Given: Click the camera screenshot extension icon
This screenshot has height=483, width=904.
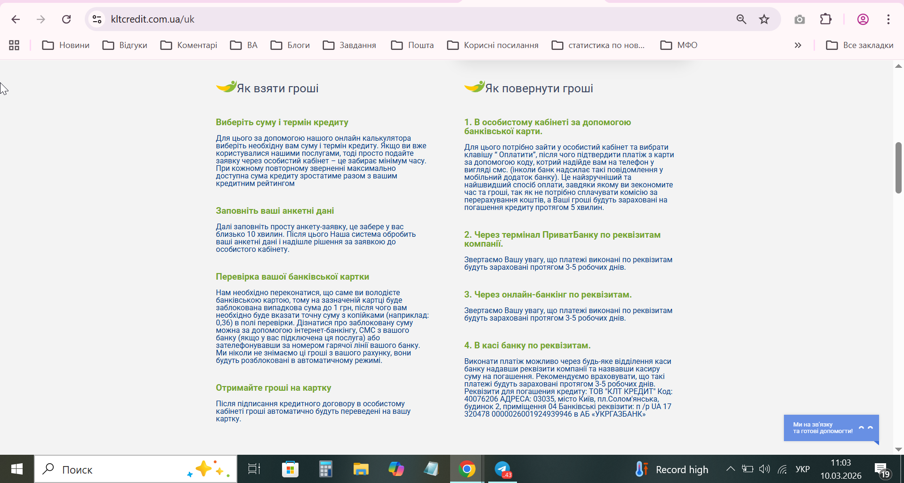Looking at the screenshot, I should [799, 19].
